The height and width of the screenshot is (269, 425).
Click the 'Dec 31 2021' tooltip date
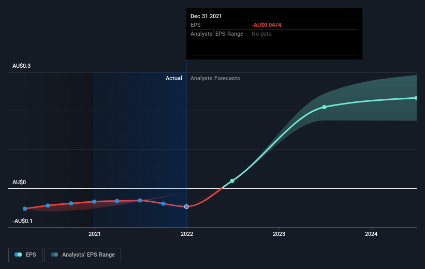tap(206, 16)
